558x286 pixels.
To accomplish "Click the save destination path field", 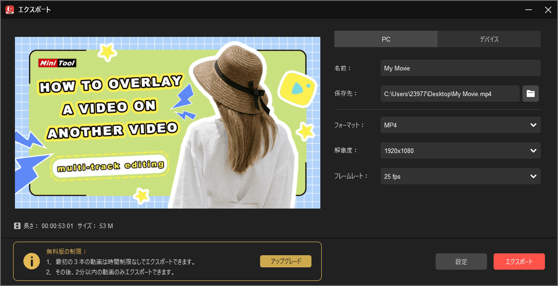I will pyautogui.click(x=450, y=93).
